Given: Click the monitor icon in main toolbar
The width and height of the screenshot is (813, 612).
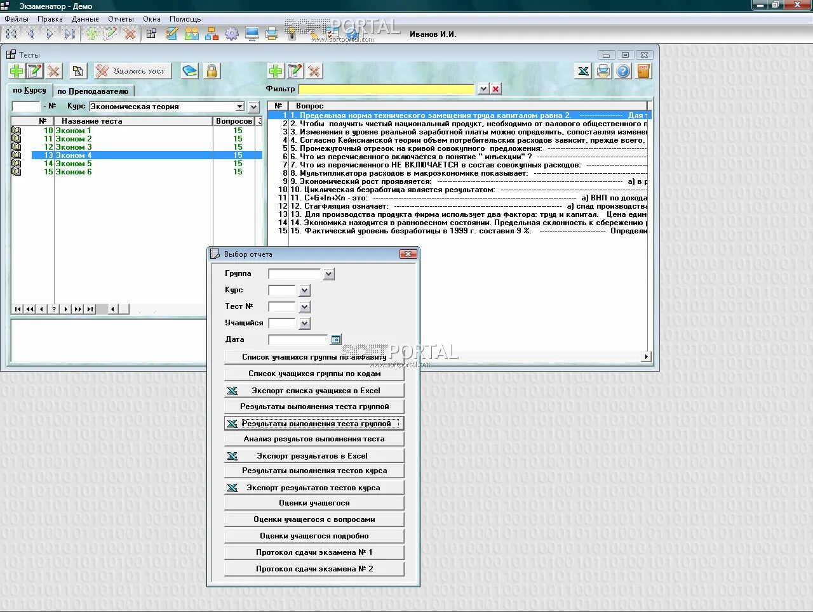Looking at the screenshot, I should [x=252, y=34].
